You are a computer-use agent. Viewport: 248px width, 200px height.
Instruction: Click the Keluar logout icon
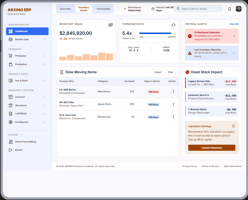[11, 150]
